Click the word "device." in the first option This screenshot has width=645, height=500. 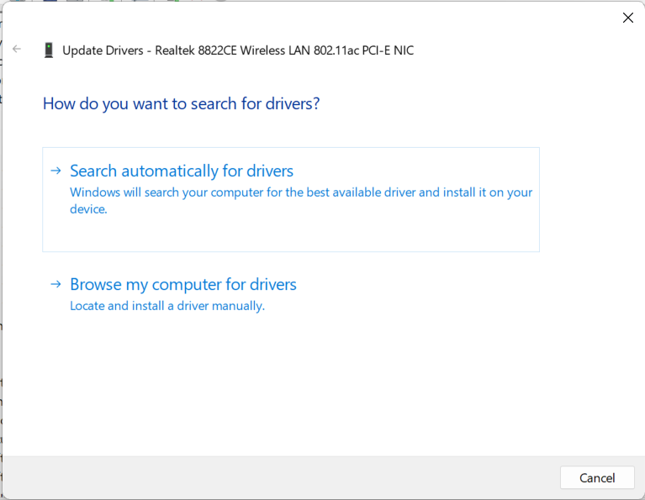click(x=88, y=209)
